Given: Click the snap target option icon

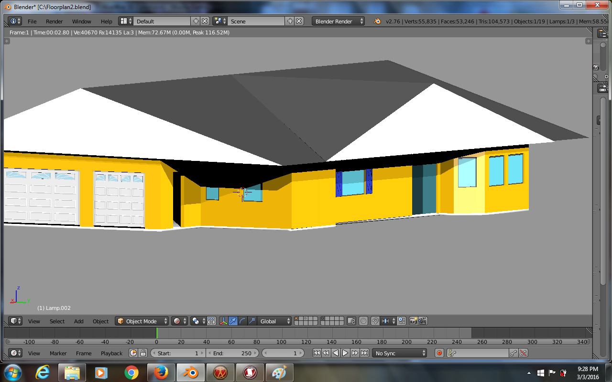Looking at the screenshot, I should pos(402,321).
